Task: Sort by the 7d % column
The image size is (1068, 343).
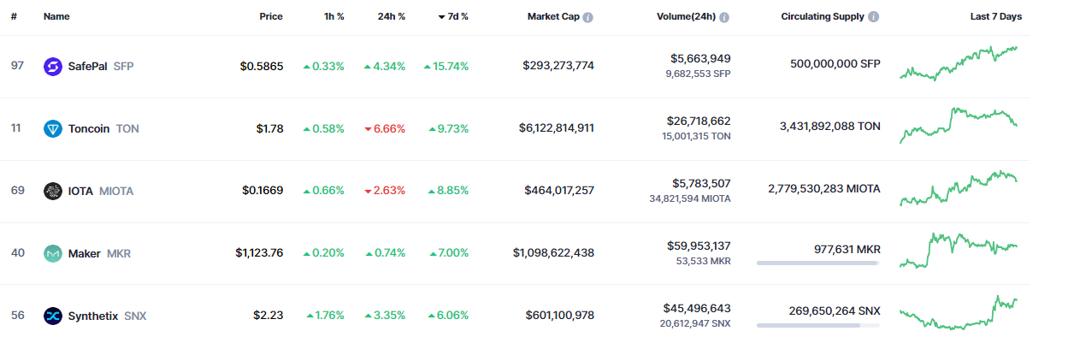Action: click(x=453, y=16)
